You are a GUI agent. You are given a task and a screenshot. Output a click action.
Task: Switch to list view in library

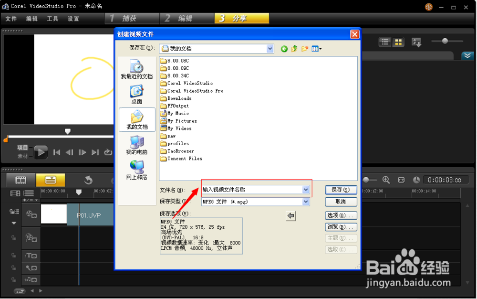pos(385,43)
